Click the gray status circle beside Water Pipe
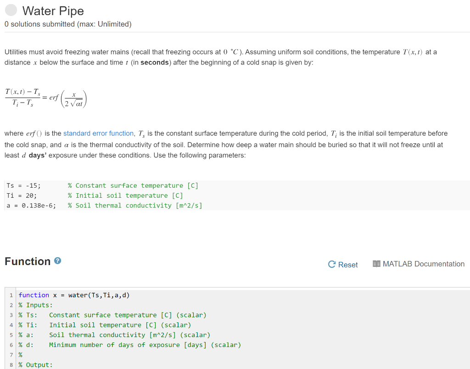This screenshot has width=470, height=369. pyautogui.click(x=11, y=10)
